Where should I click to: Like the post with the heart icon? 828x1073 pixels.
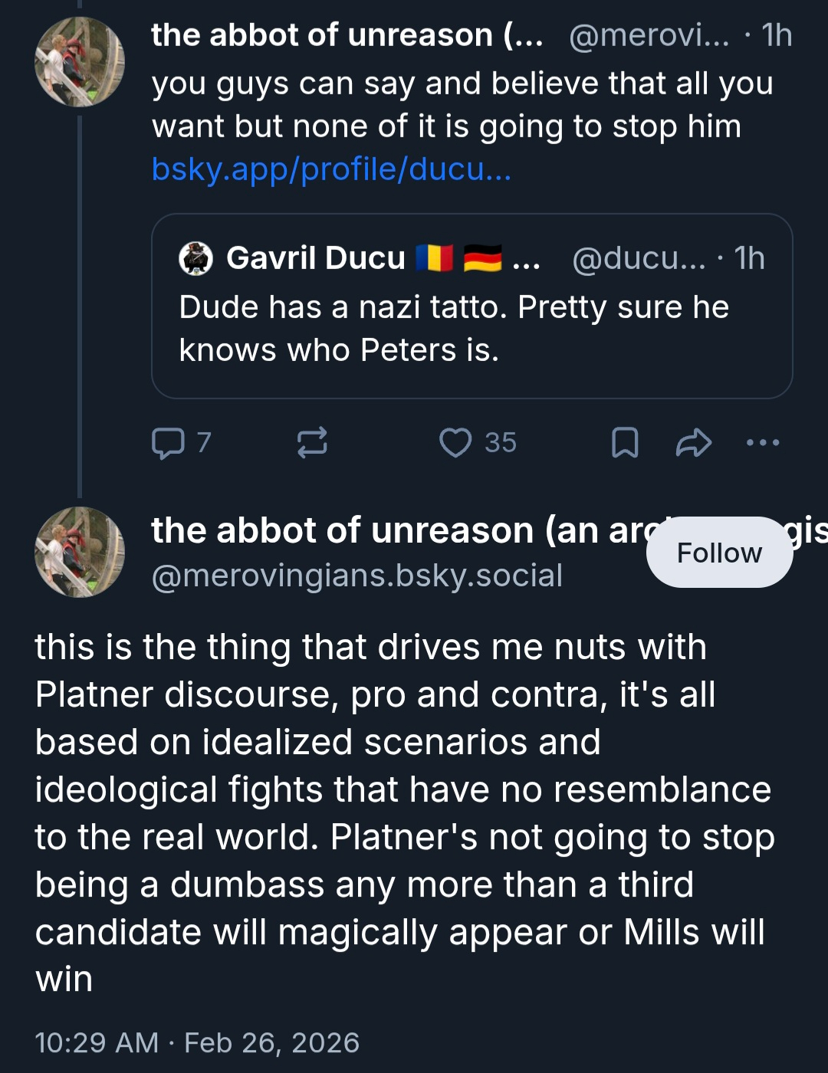click(455, 443)
